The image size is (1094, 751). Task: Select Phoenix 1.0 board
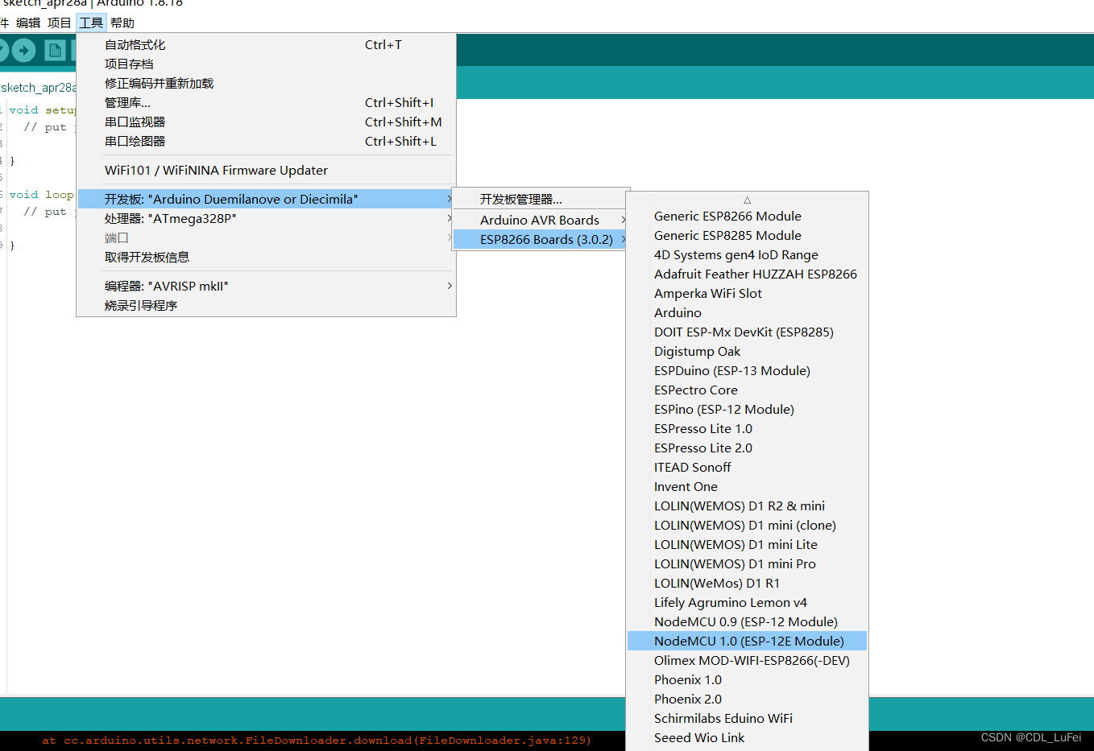[748, 680]
